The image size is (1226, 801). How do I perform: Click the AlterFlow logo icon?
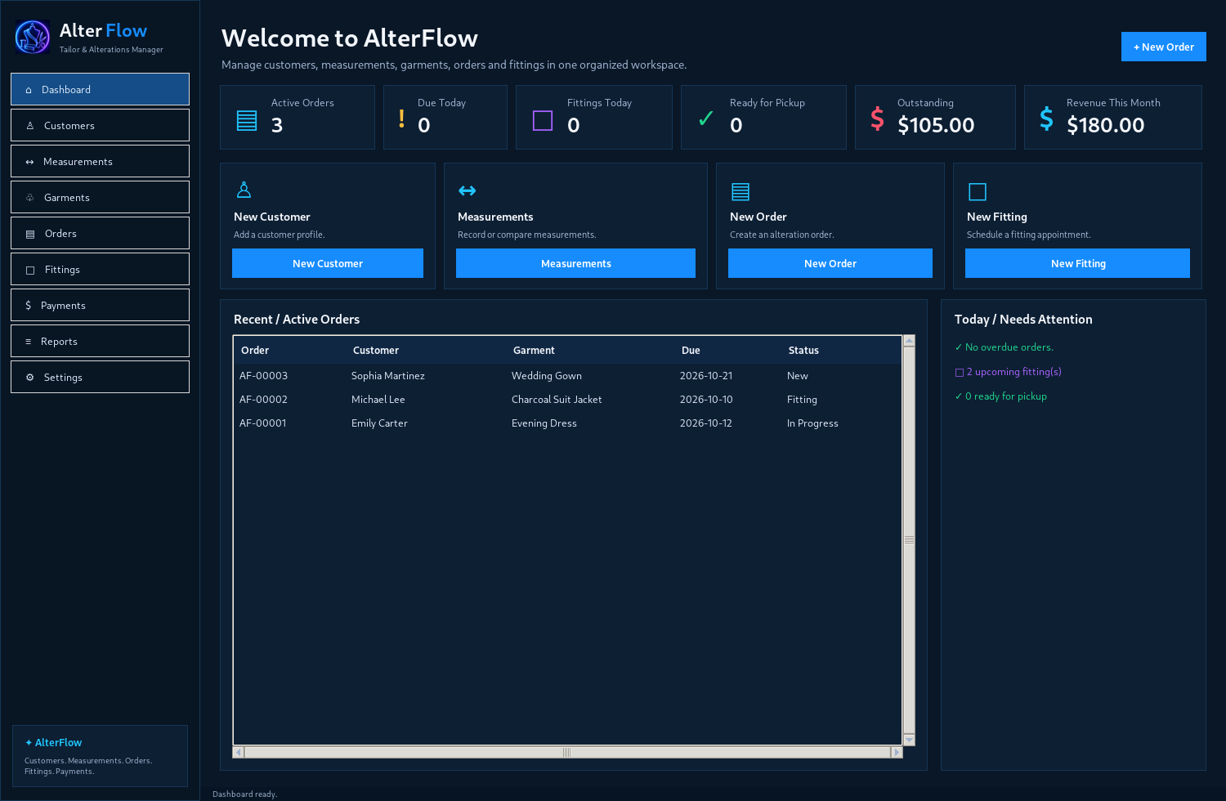(33, 37)
